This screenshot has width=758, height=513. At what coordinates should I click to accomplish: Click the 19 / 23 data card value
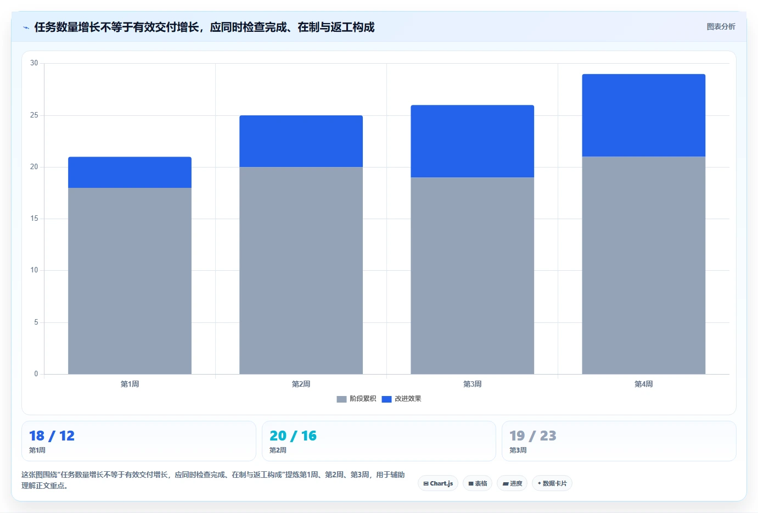532,436
